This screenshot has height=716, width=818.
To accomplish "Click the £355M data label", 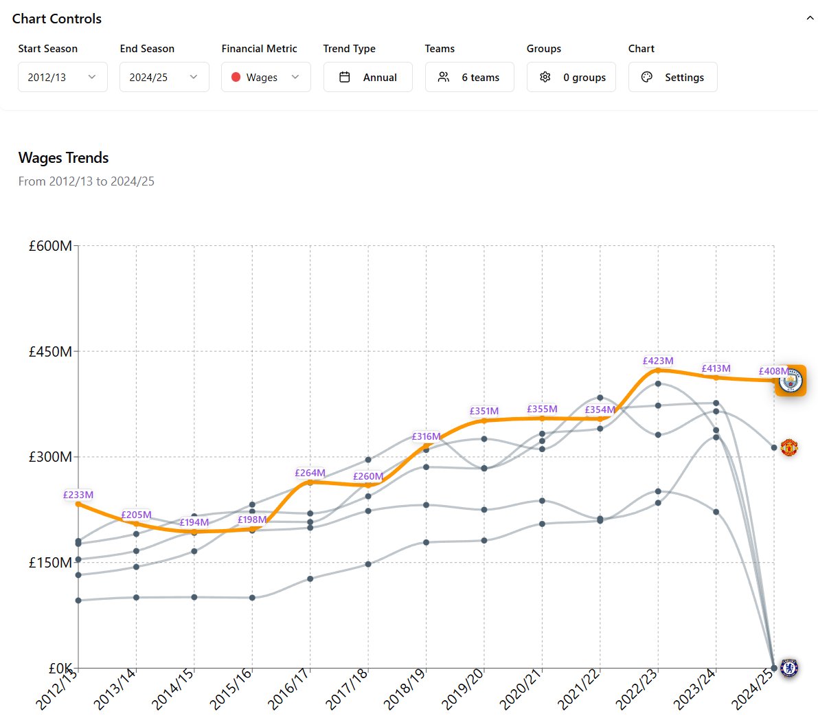I will tap(542, 409).
